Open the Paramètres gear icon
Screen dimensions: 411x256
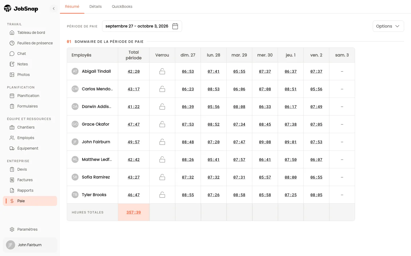(12, 229)
